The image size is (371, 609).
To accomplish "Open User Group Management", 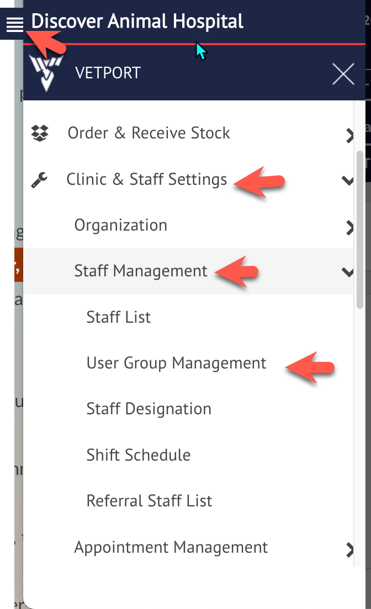I will coord(176,363).
